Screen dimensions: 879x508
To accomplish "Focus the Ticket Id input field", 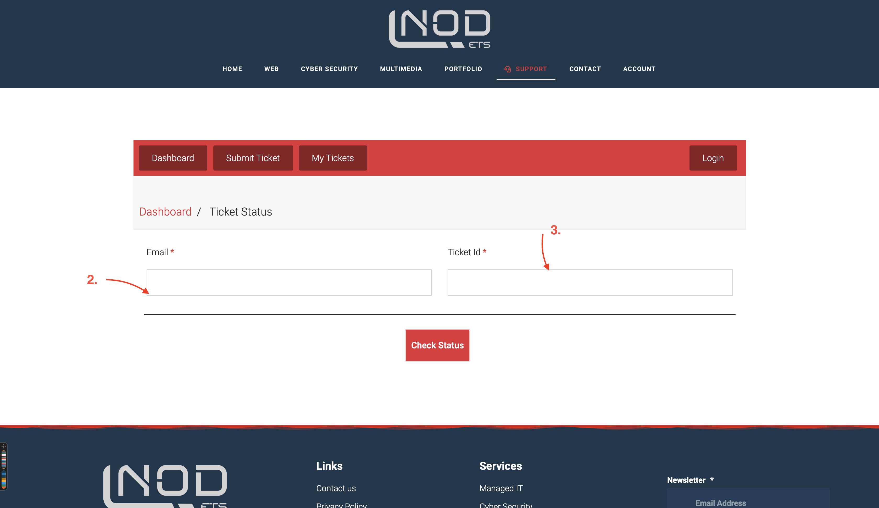I will coord(590,283).
